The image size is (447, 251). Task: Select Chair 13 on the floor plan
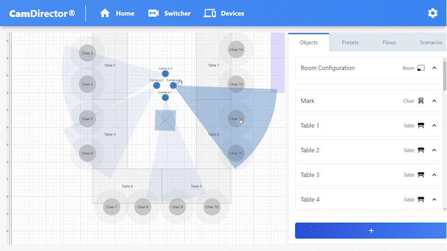click(236, 84)
